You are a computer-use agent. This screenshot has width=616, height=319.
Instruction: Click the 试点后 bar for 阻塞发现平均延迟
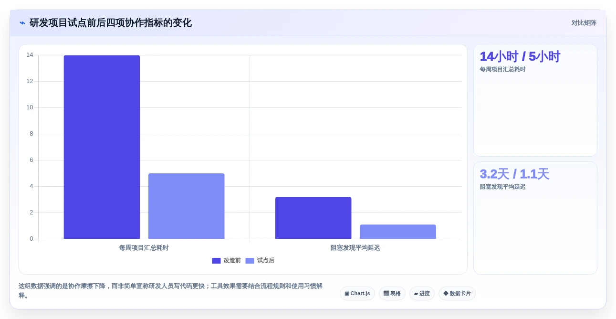[398, 232]
